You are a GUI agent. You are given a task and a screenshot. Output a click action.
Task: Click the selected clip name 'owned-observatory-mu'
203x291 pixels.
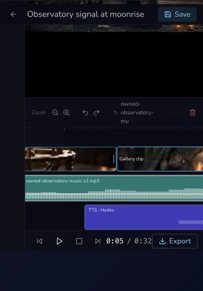[137, 112]
